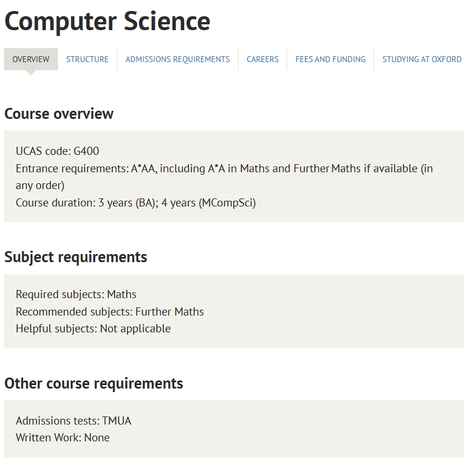Click the Recommended subjects: Further Maths line
The height and width of the screenshot is (464, 469).
(110, 311)
